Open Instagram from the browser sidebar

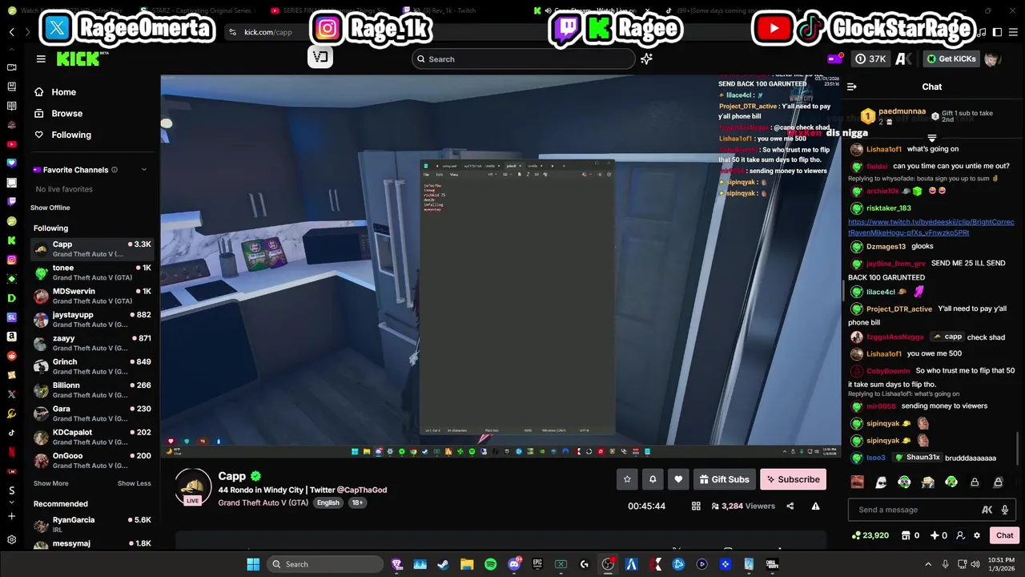(11, 260)
